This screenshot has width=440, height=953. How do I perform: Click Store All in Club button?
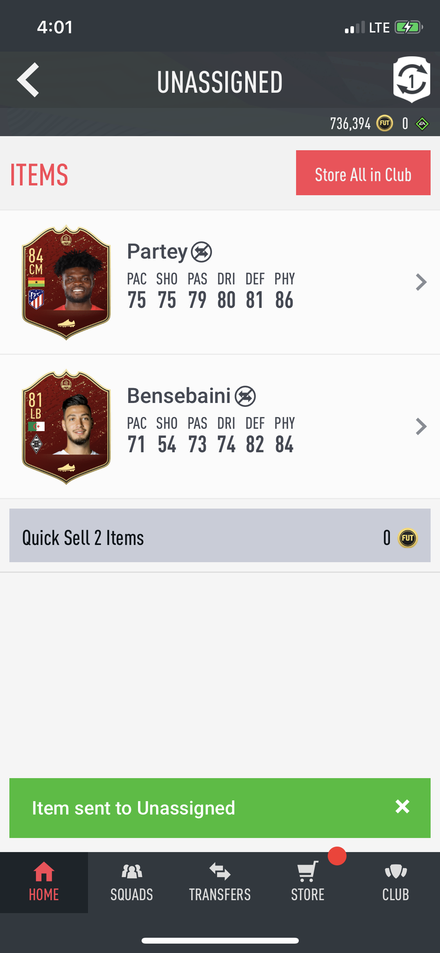tap(363, 173)
